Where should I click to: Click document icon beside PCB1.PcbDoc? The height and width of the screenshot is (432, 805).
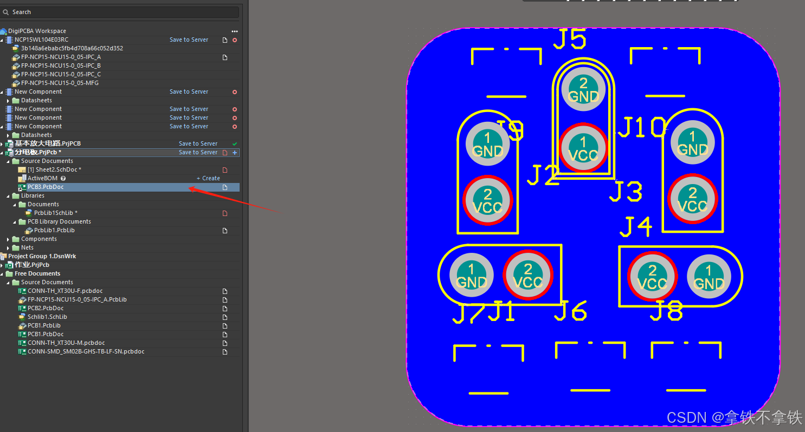[225, 335]
